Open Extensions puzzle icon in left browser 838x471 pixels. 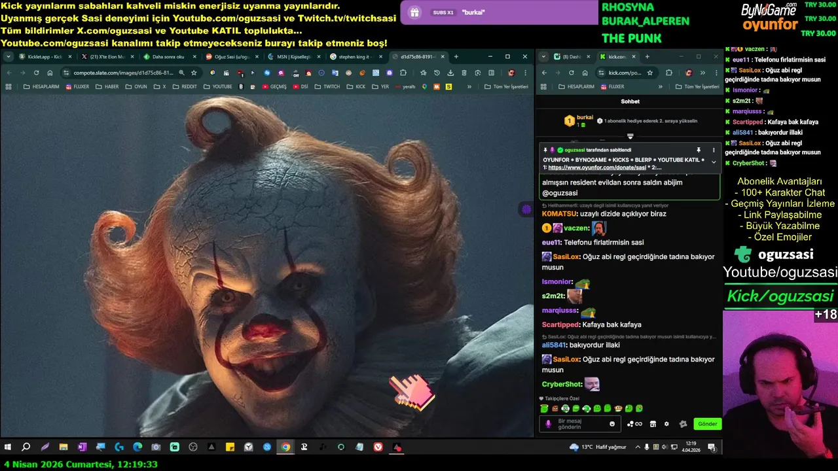[x=403, y=73]
